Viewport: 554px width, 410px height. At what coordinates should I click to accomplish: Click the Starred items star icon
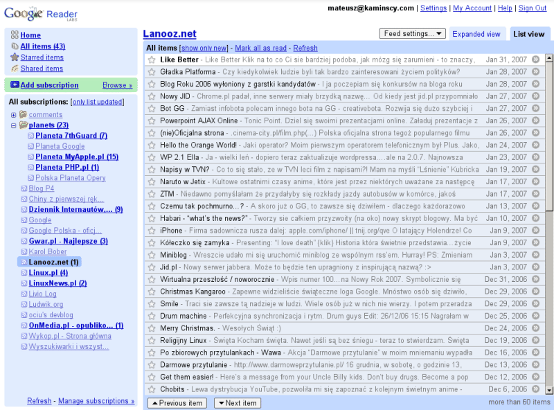click(15, 57)
